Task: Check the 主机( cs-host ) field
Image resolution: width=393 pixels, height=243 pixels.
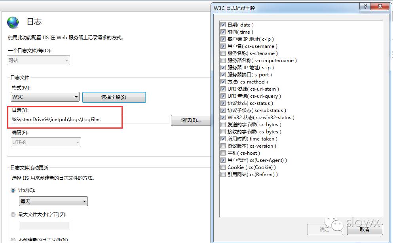Action: coord(223,153)
